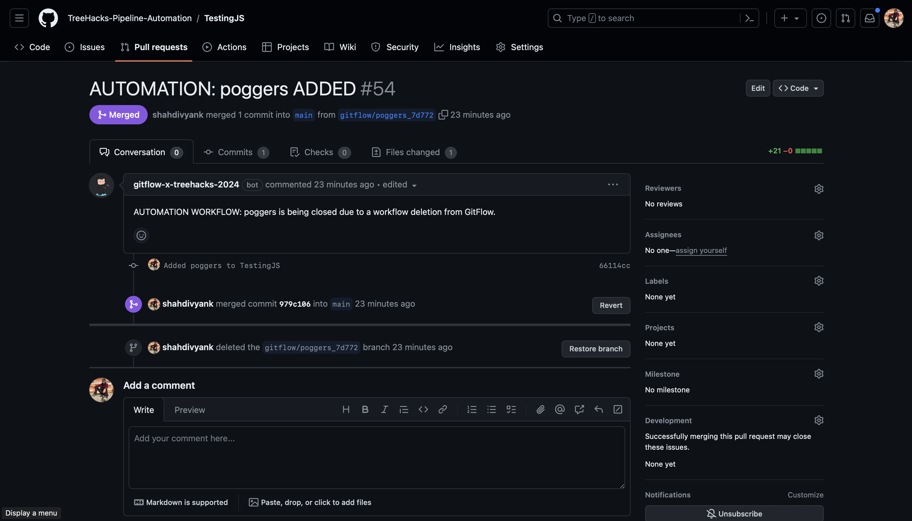
Task: Click the comment text area
Action: [x=377, y=457]
